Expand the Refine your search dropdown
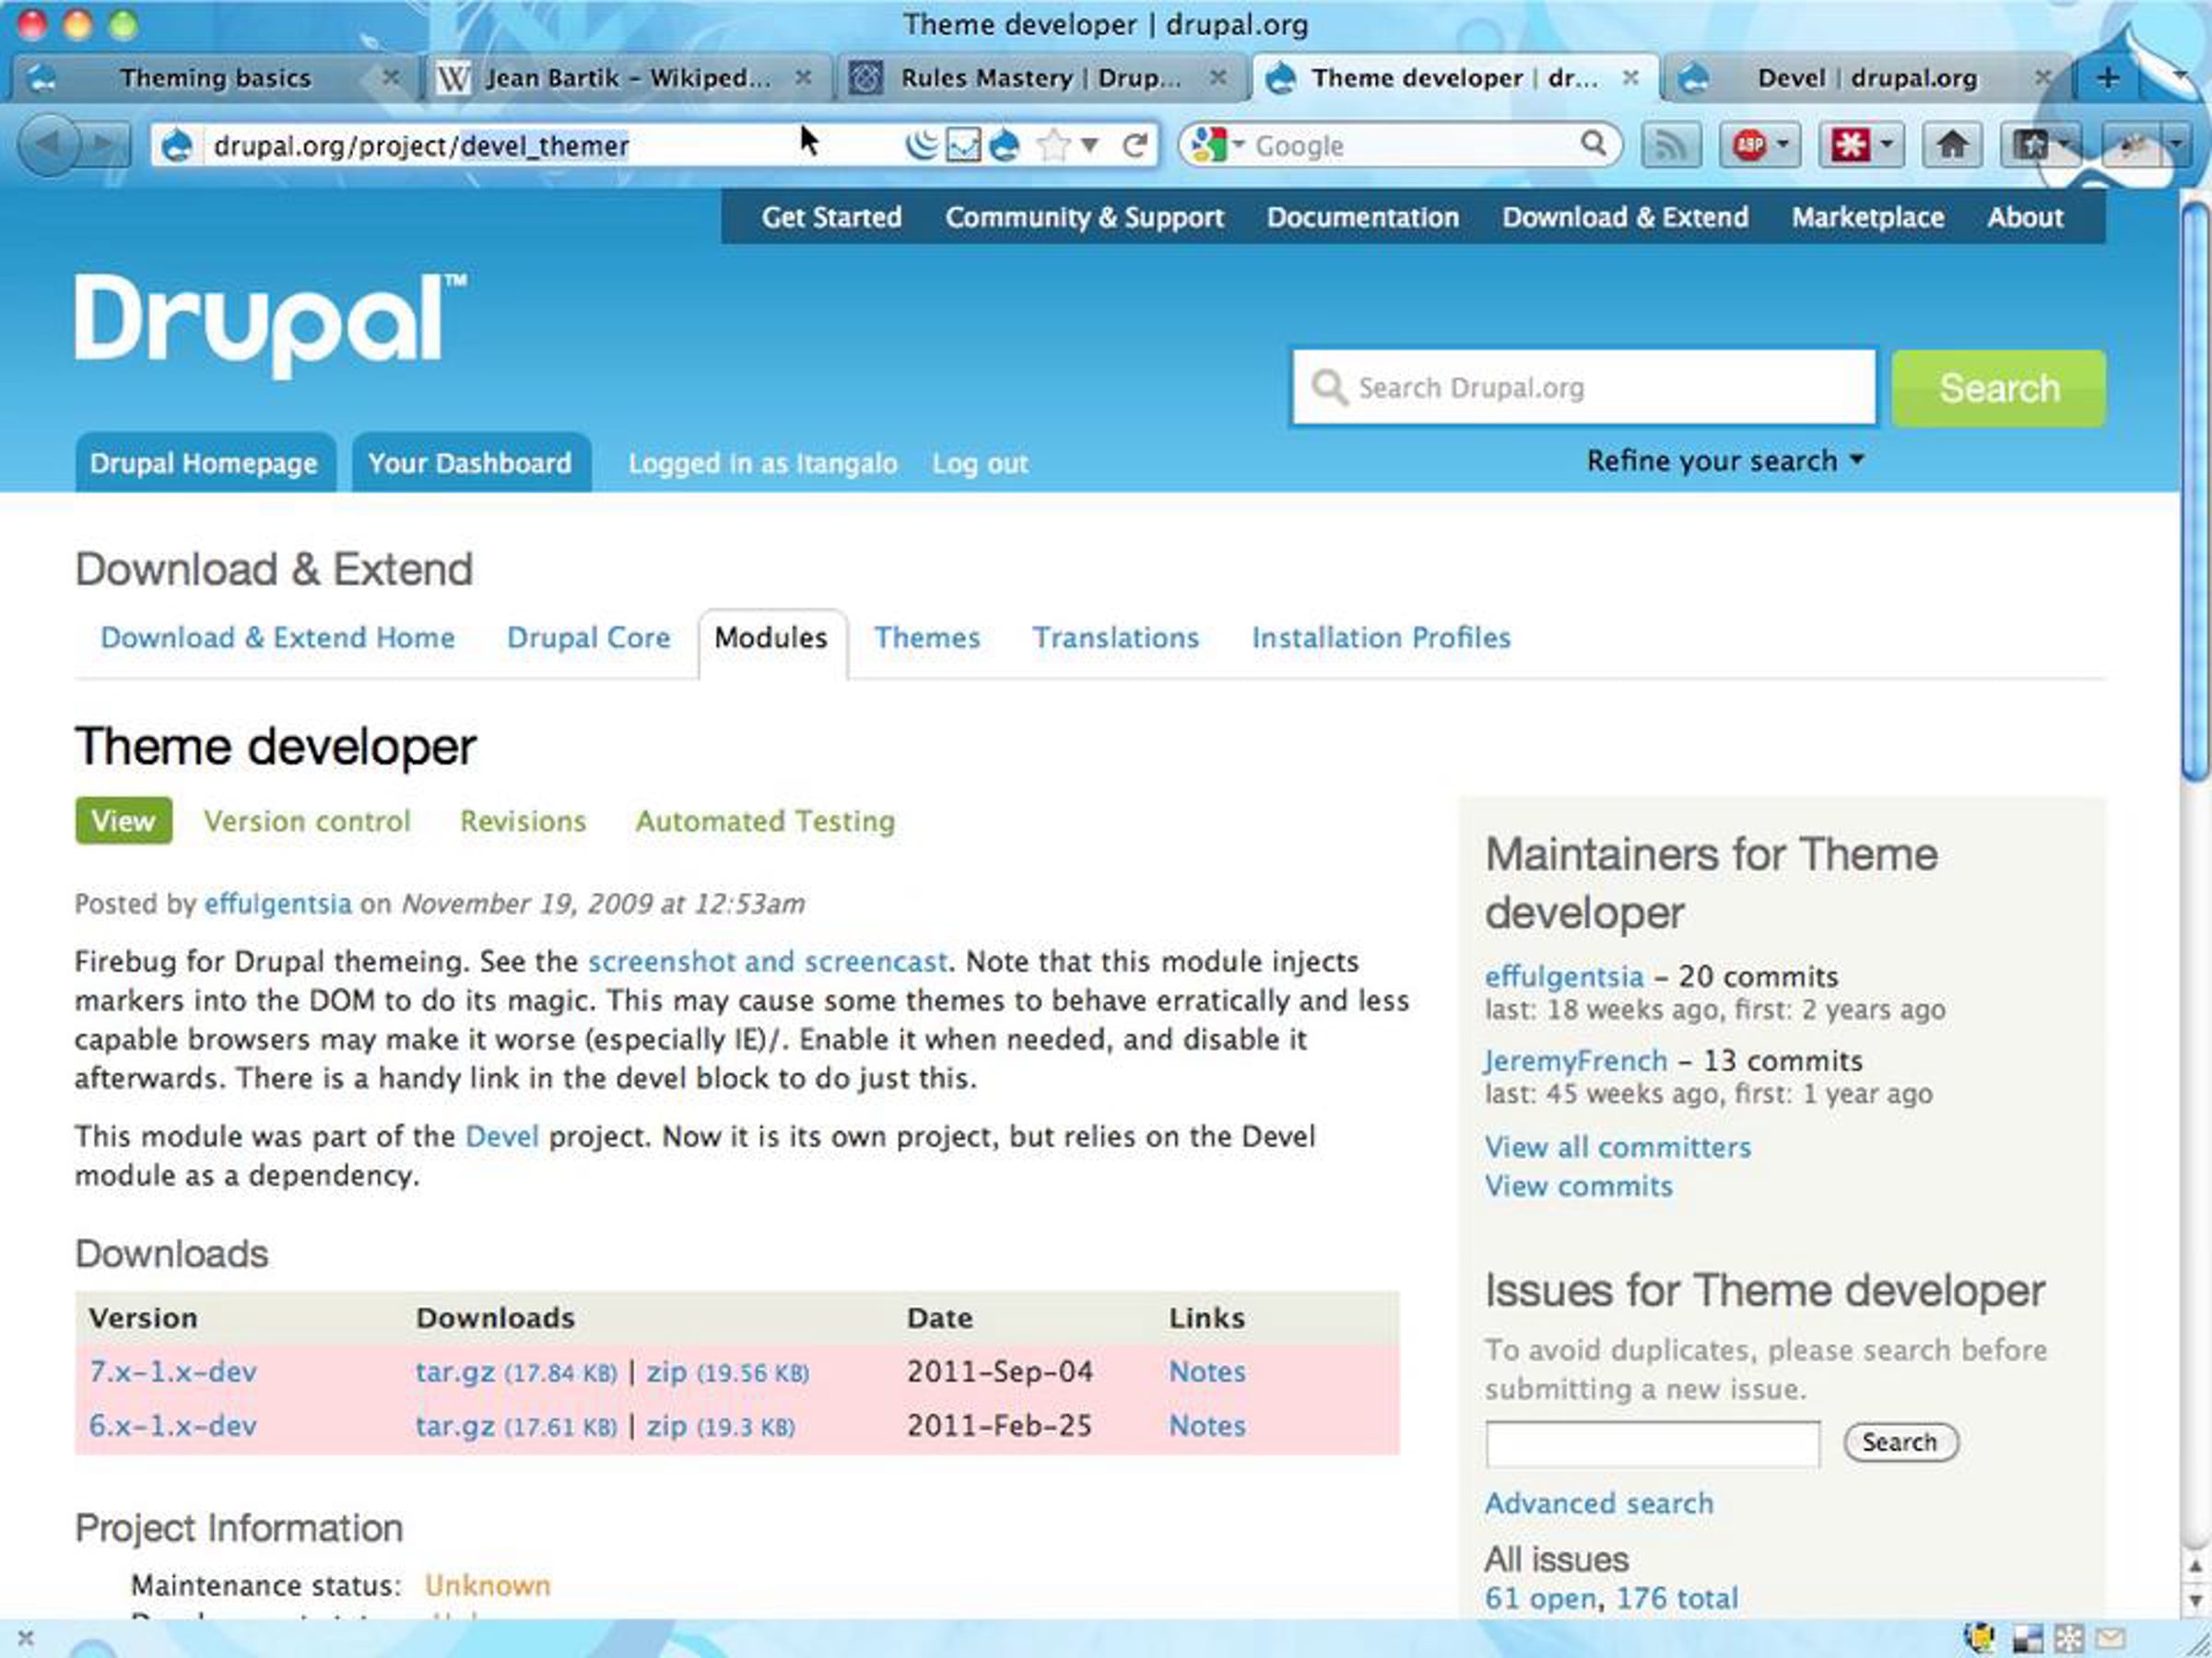 (1725, 461)
